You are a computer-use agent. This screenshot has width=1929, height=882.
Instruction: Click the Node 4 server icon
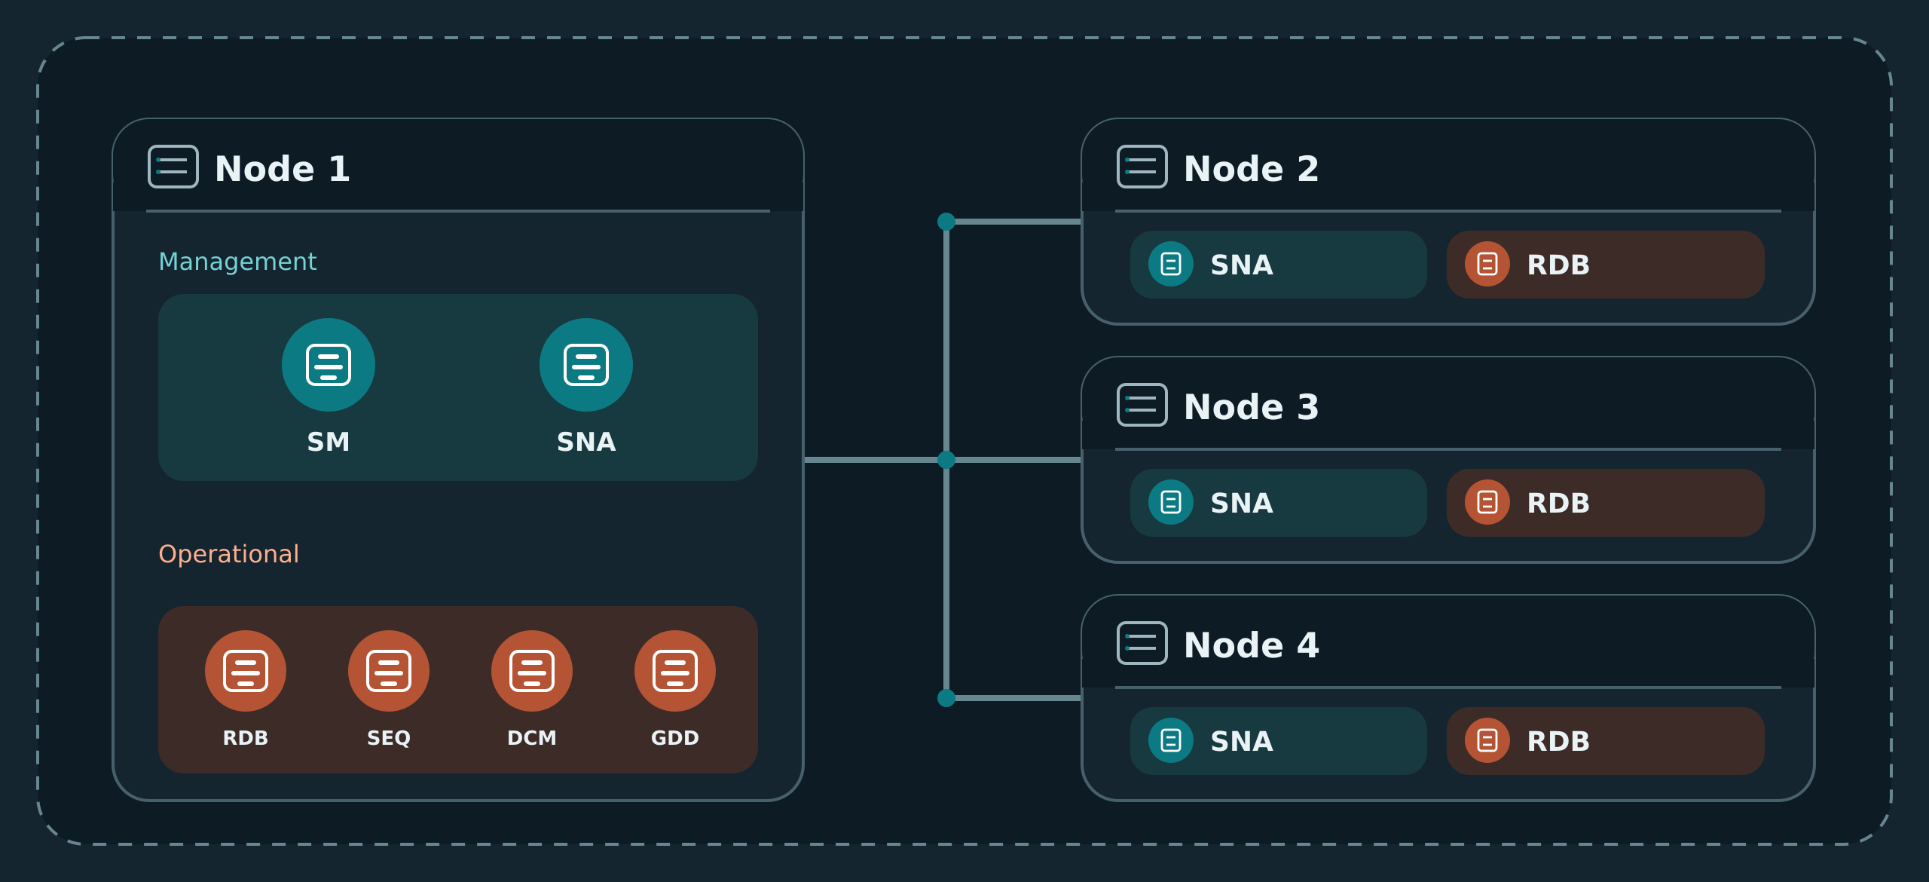(x=1142, y=643)
